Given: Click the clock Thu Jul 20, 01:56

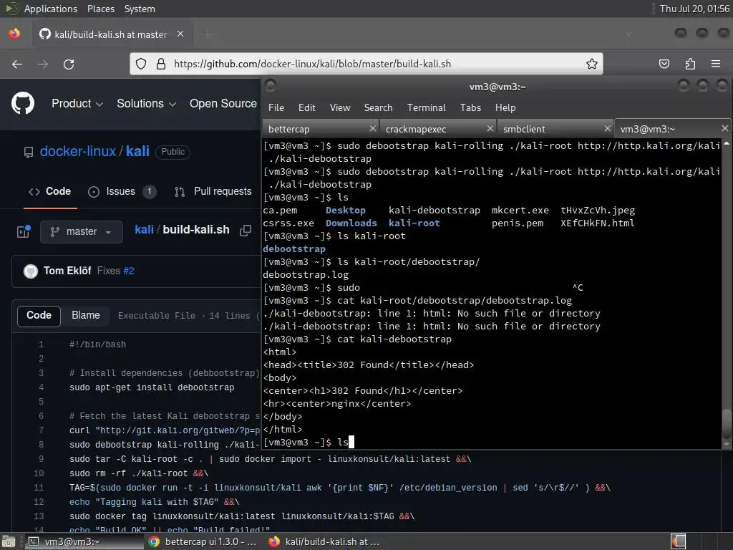Looking at the screenshot, I should pos(694,9).
